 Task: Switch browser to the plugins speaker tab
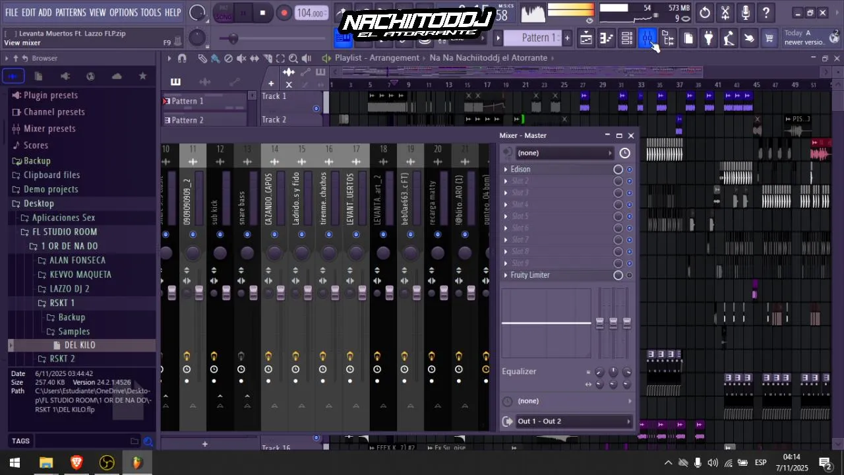(x=65, y=76)
